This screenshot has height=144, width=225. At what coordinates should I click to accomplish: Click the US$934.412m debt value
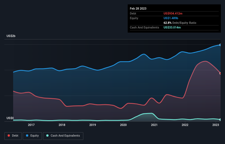click(173, 13)
